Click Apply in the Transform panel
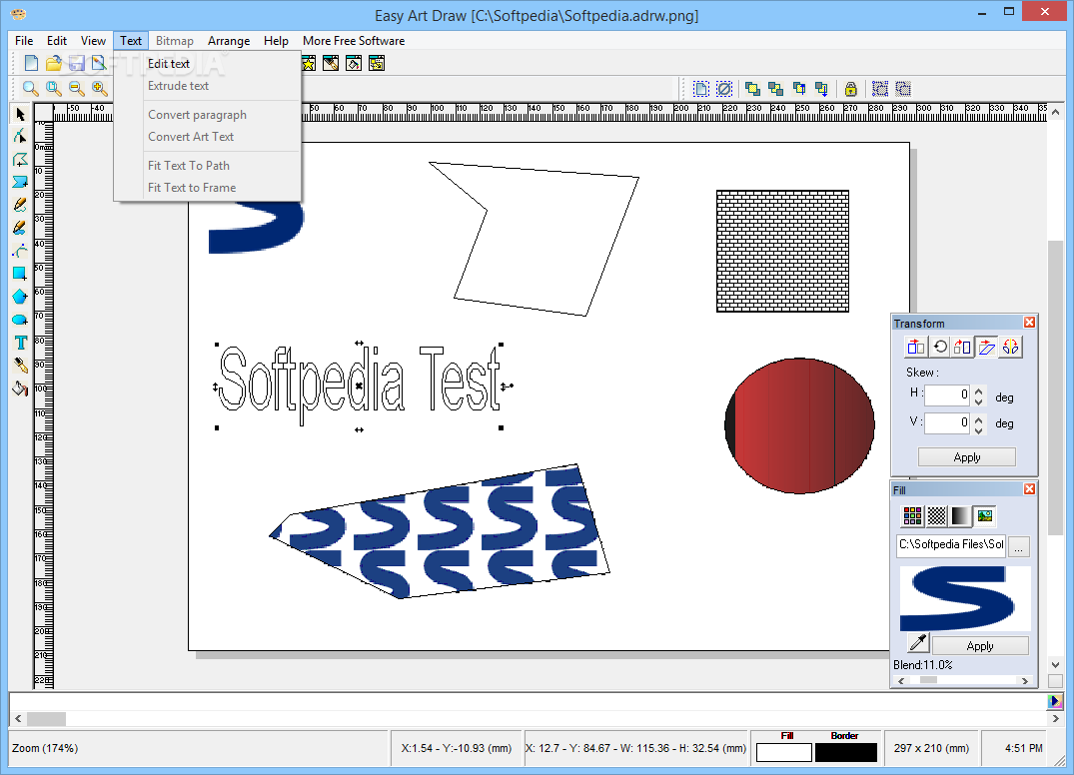This screenshot has height=775, width=1074. coord(966,457)
